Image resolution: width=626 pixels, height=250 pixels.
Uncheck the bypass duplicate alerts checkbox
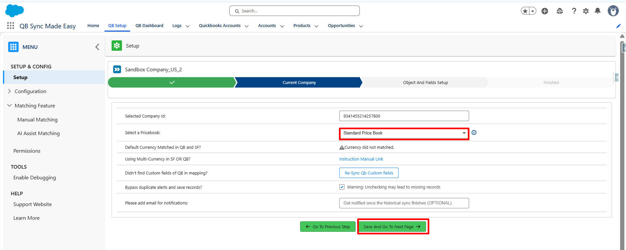coord(342,187)
